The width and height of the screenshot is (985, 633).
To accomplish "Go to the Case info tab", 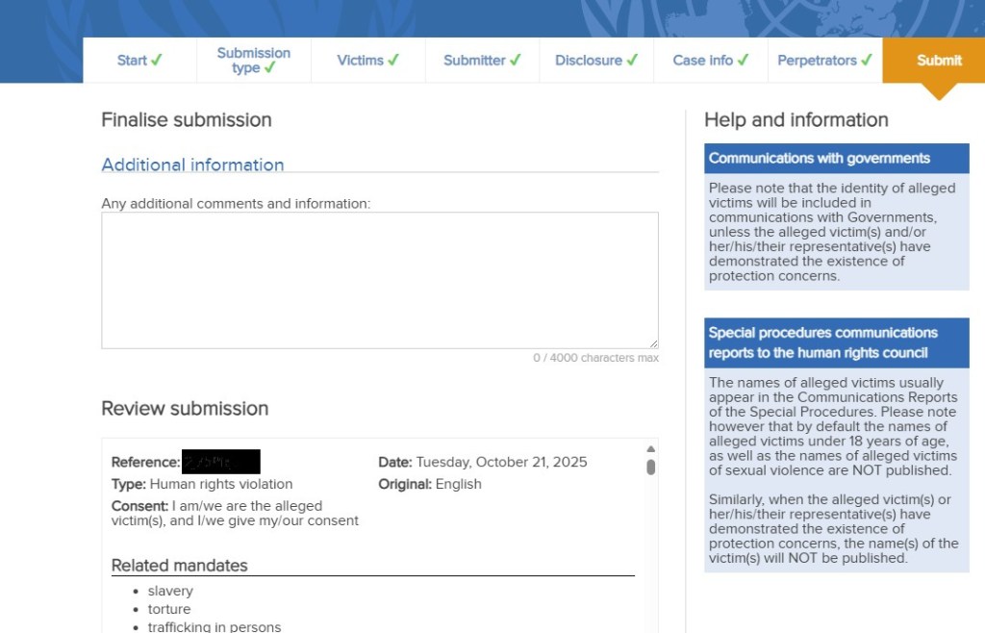I will coord(710,61).
